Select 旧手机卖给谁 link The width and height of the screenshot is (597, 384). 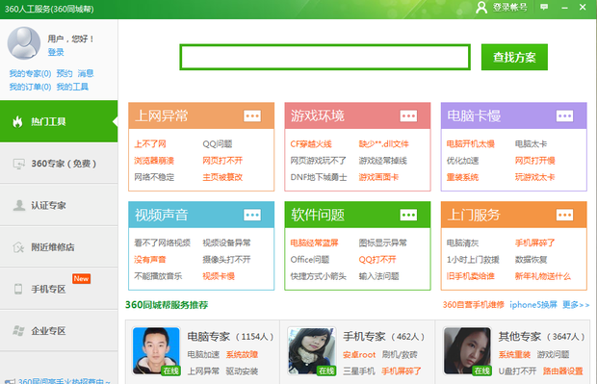click(470, 276)
